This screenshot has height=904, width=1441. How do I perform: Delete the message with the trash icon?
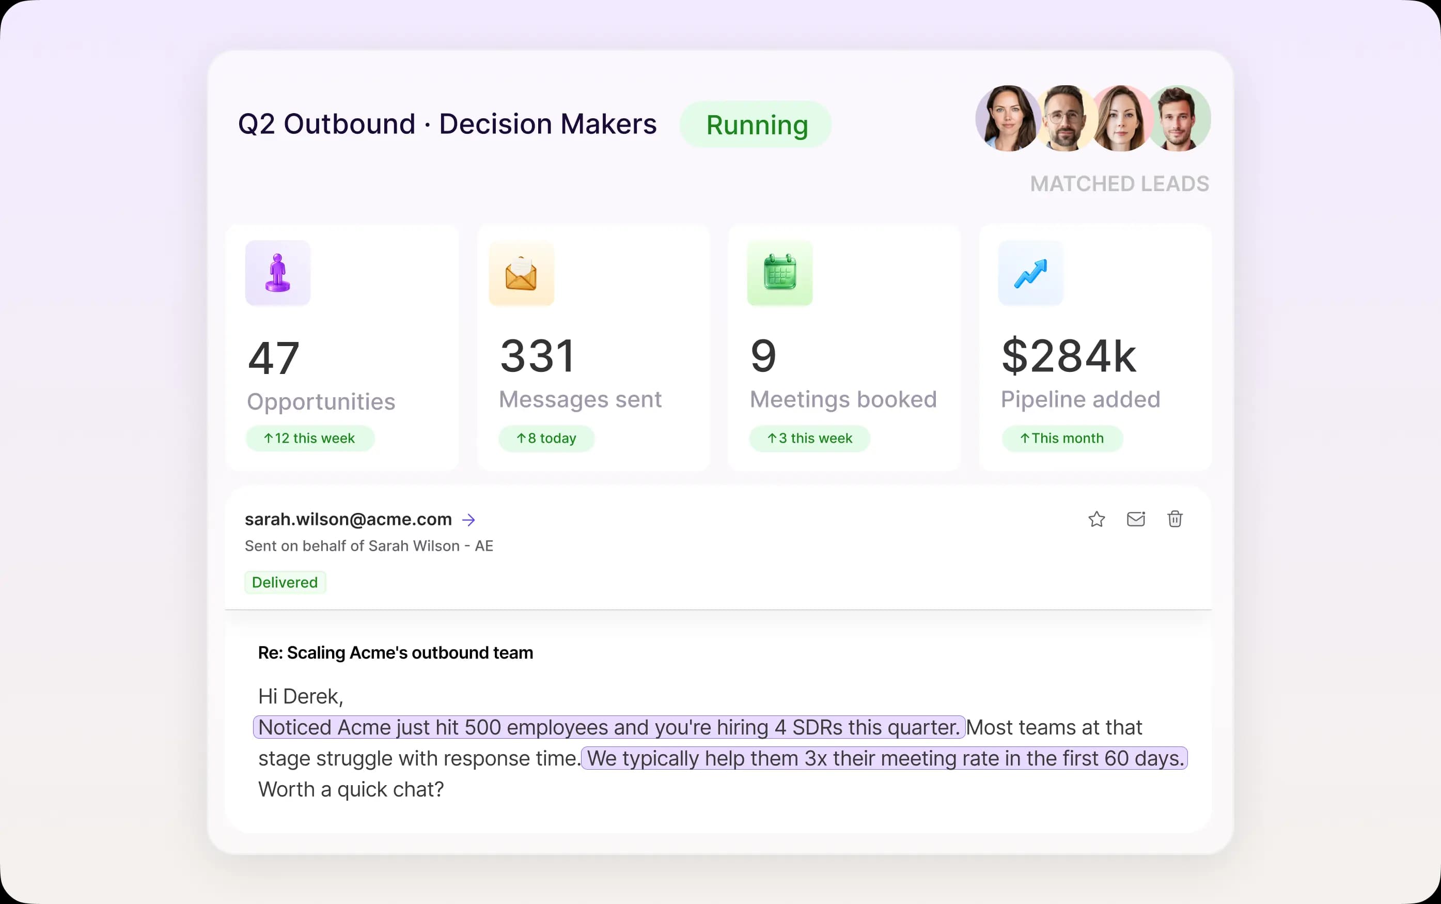[1175, 519]
